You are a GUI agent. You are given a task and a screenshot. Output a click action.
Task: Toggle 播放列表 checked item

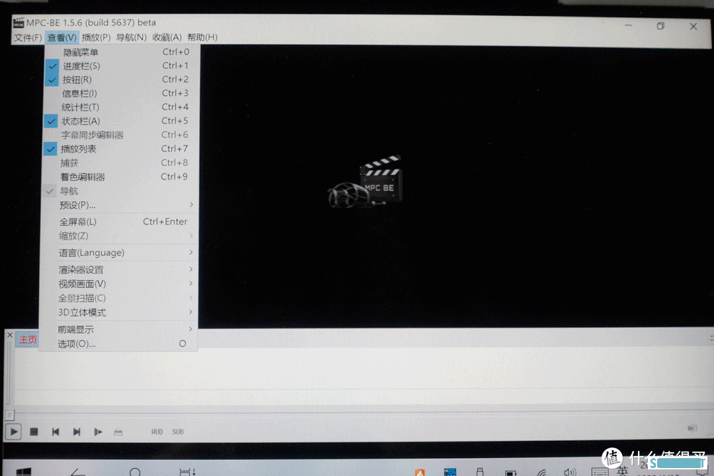tap(121, 149)
